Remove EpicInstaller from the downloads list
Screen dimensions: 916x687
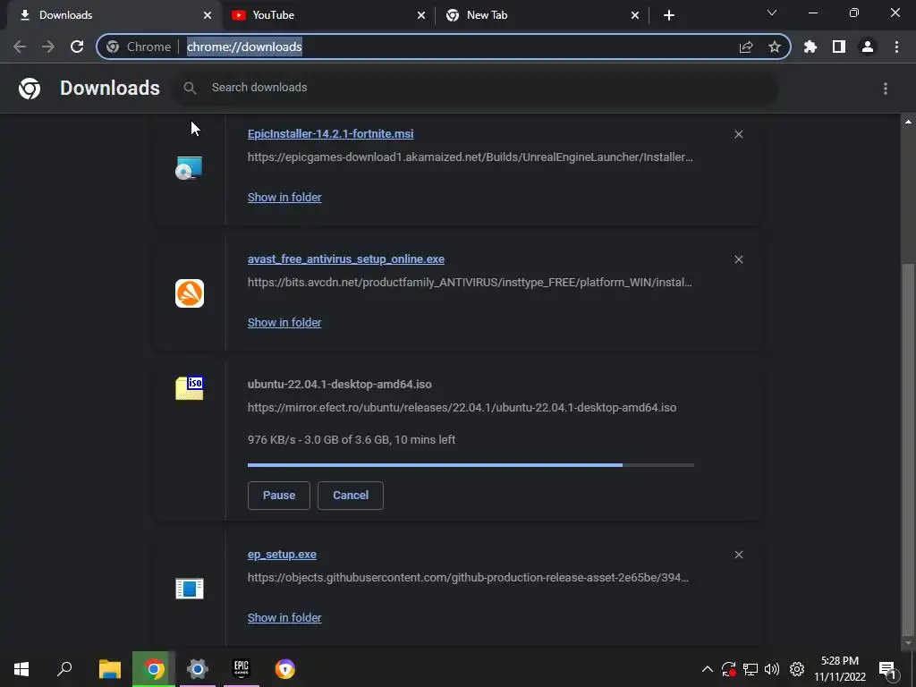[x=738, y=134]
